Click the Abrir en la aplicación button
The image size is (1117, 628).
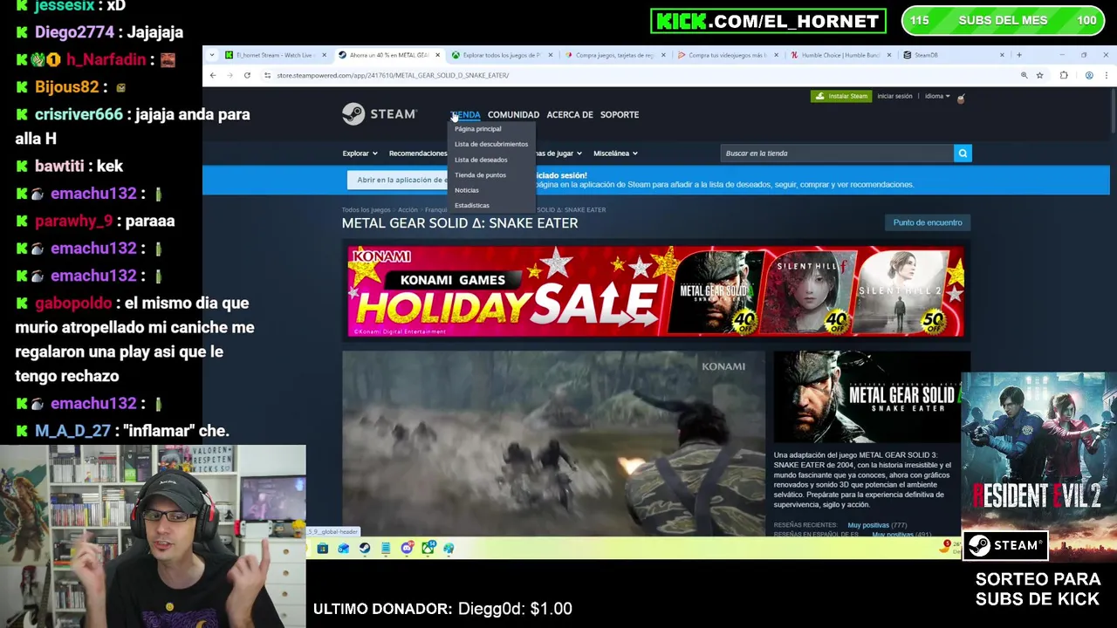[400, 180]
